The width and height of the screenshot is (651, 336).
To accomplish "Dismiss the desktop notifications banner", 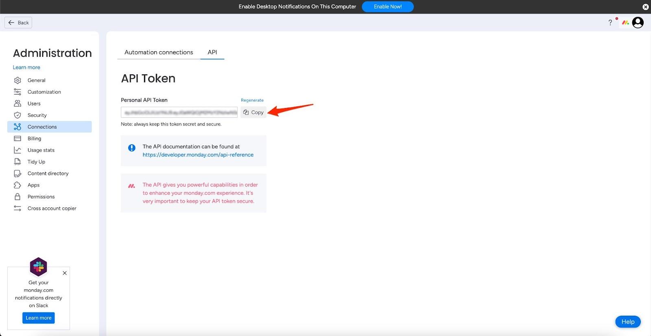I will (x=645, y=7).
